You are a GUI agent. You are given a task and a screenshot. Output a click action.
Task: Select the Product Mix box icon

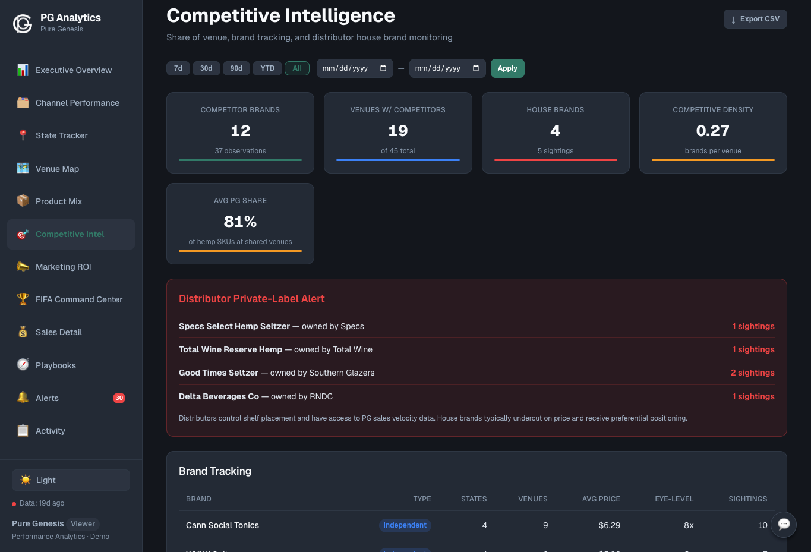(22, 201)
